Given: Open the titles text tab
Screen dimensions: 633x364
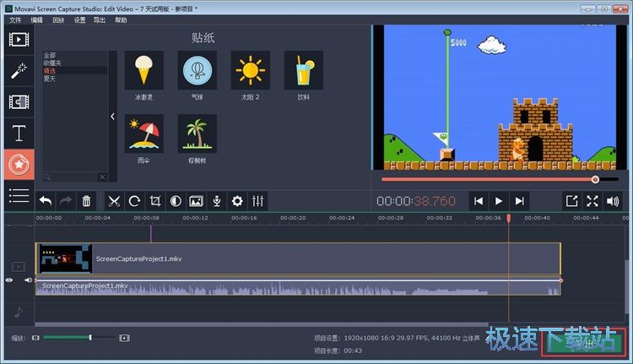Looking at the screenshot, I should [19, 133].
